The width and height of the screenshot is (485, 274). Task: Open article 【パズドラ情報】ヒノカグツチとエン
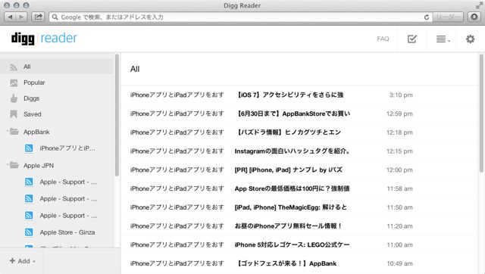pyautogui.click(x=288, y=132)
